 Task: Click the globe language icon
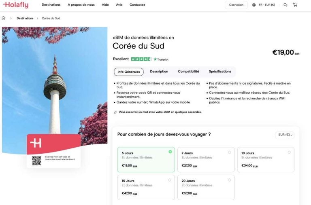(x=254, y=5)
